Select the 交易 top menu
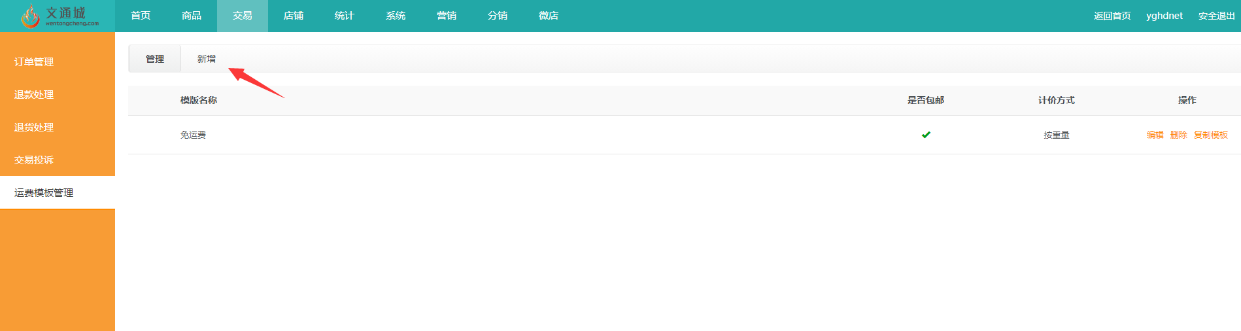This screenshot has width=1241, height=331. click(x=243, y=16)
